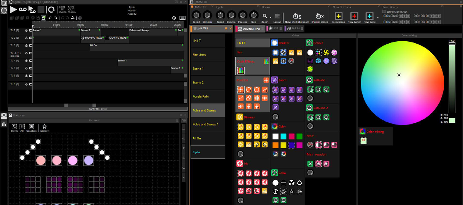Create a New Scene with yellow plus
This screenshot has width=463, height=205.
[338, 16]
